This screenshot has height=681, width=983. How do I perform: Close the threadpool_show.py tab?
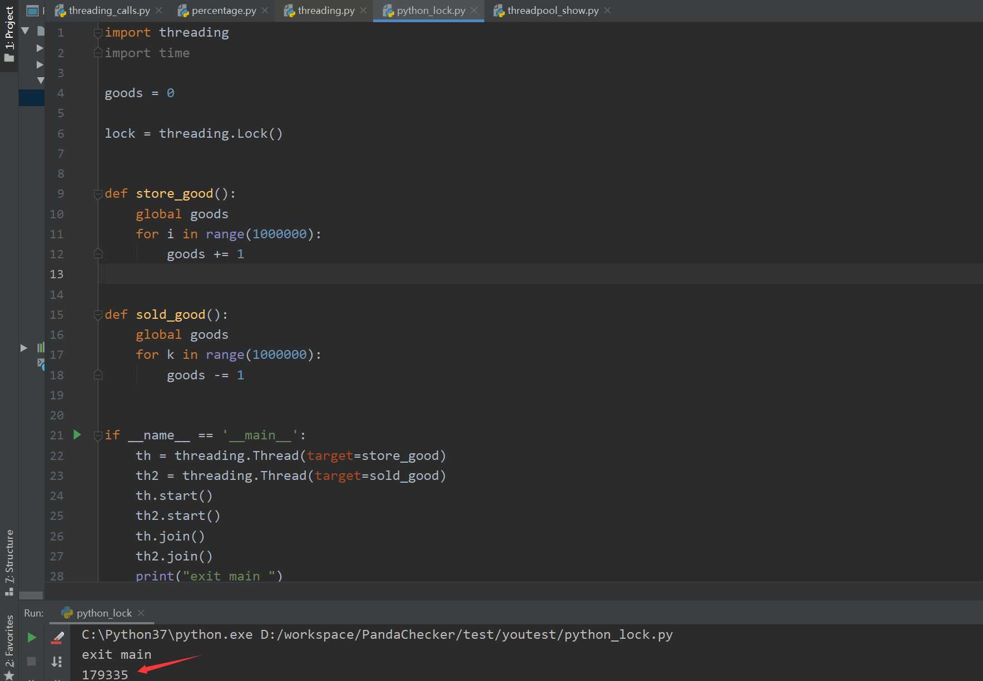pyautogui.click(x=607, y=11)
